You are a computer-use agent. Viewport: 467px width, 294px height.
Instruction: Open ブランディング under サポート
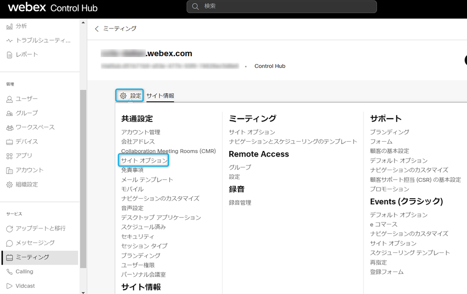tap(389, 132)
